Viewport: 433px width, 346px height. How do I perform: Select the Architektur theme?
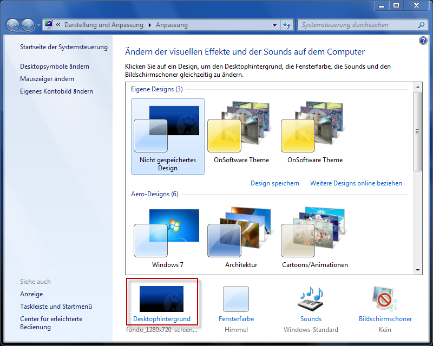pyautogui.click(x=241, y=232)
